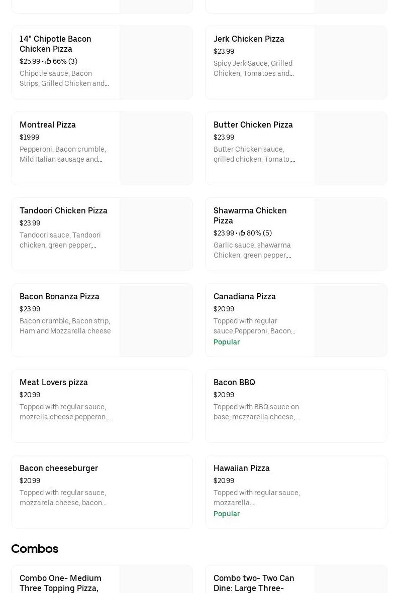
Task: Click the Popular tag under Canadiana Pizza
Action: pos(227,342)
